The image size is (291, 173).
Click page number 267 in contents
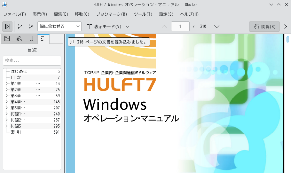(x=57, y=120)
